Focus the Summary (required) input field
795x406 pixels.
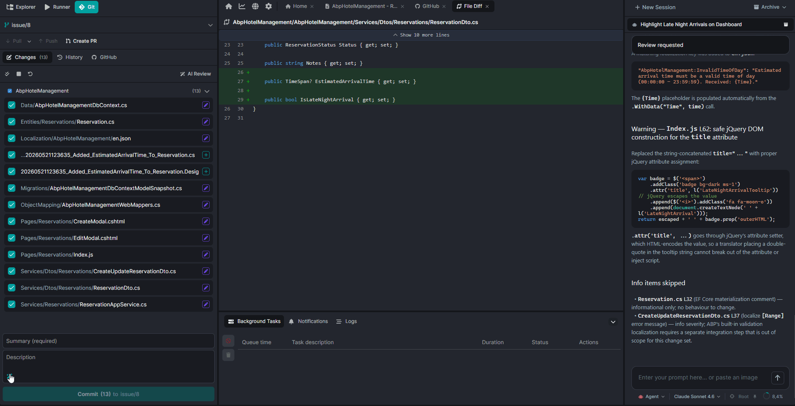click(108, 341)
